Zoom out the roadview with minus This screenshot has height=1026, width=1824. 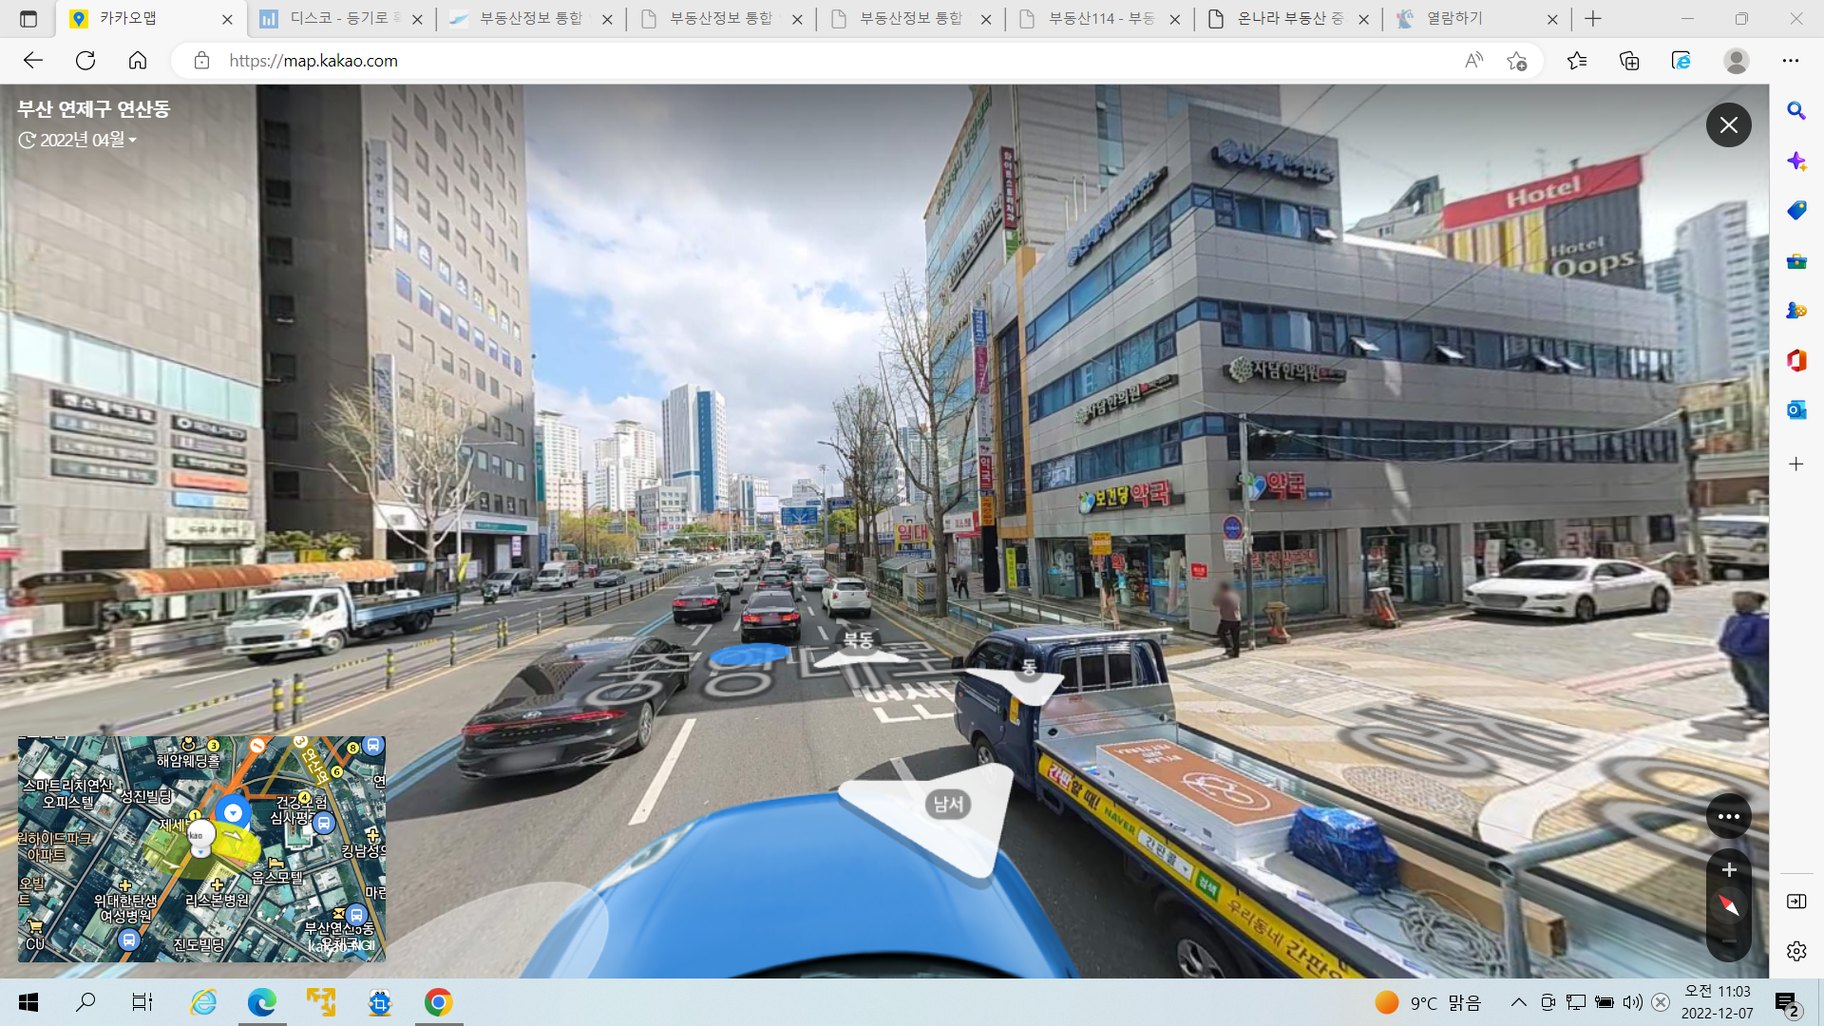pyautogui.click(x=1729, y=941)
